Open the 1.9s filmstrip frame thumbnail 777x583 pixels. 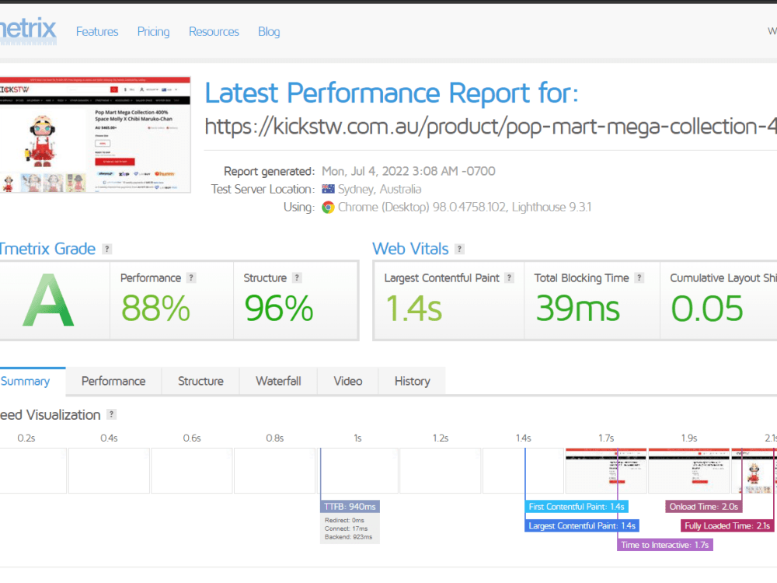coord(688,470)
